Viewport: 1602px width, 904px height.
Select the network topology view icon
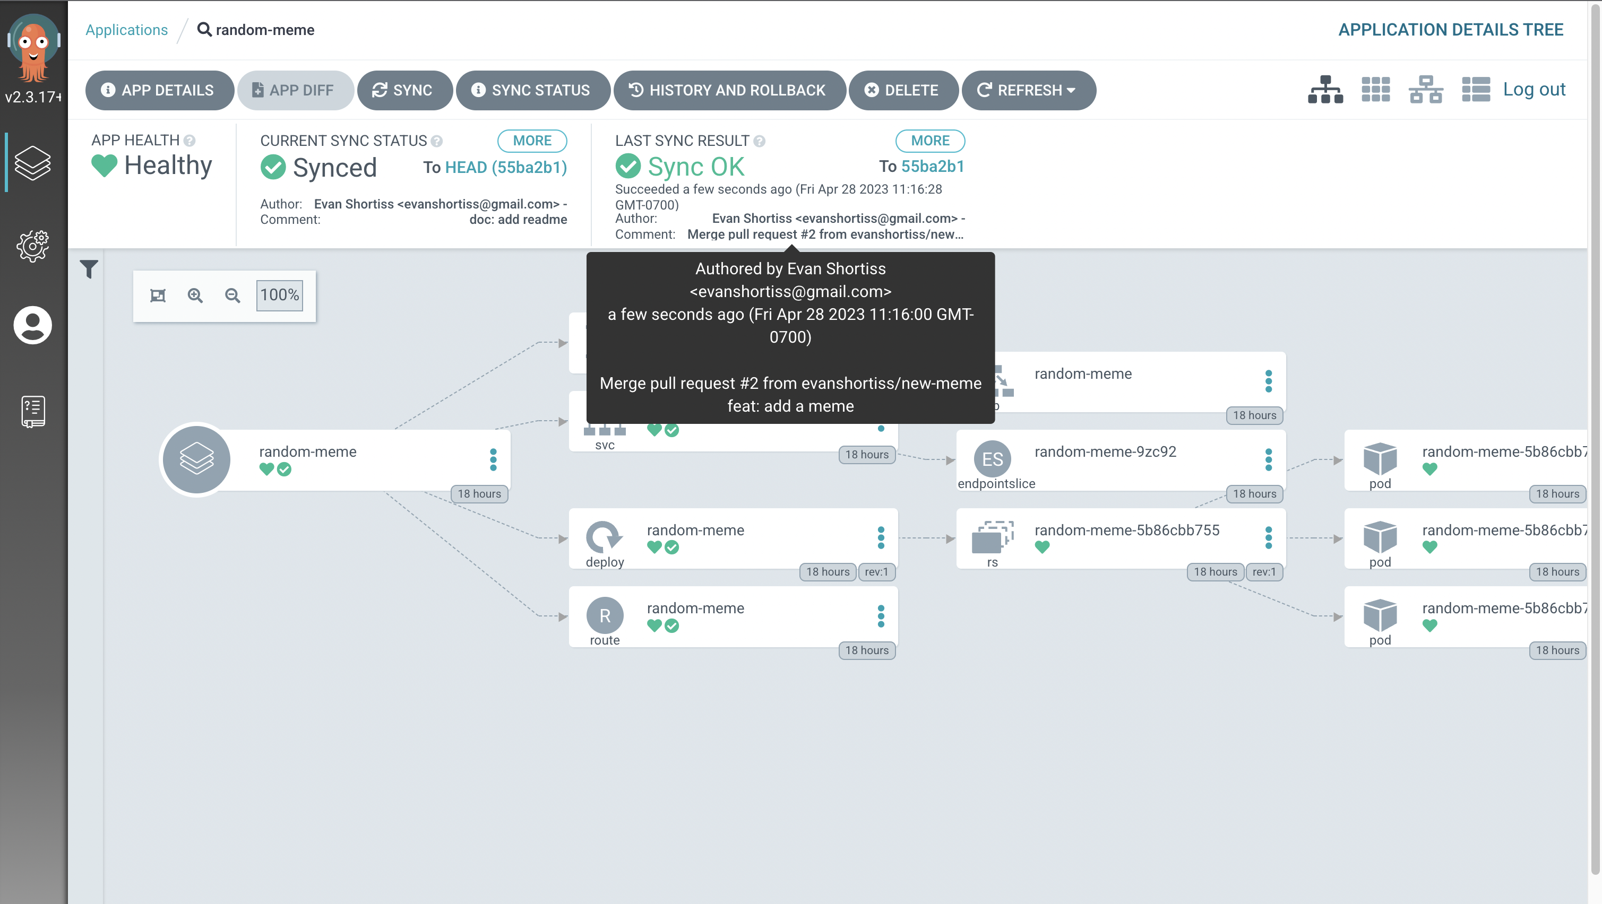[x=1426, y=90]
